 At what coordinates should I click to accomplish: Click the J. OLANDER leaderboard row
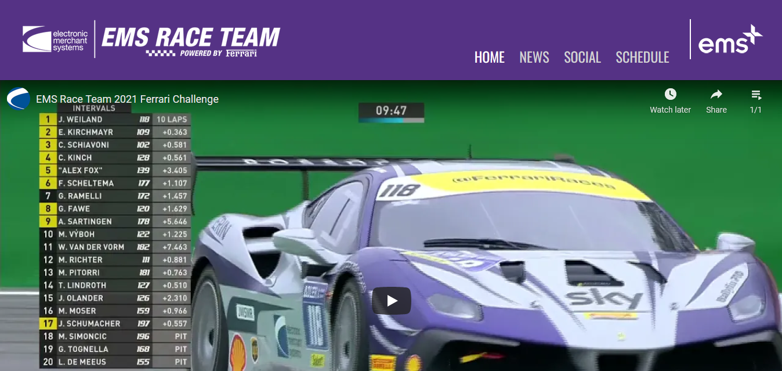[x=115, y=298]
